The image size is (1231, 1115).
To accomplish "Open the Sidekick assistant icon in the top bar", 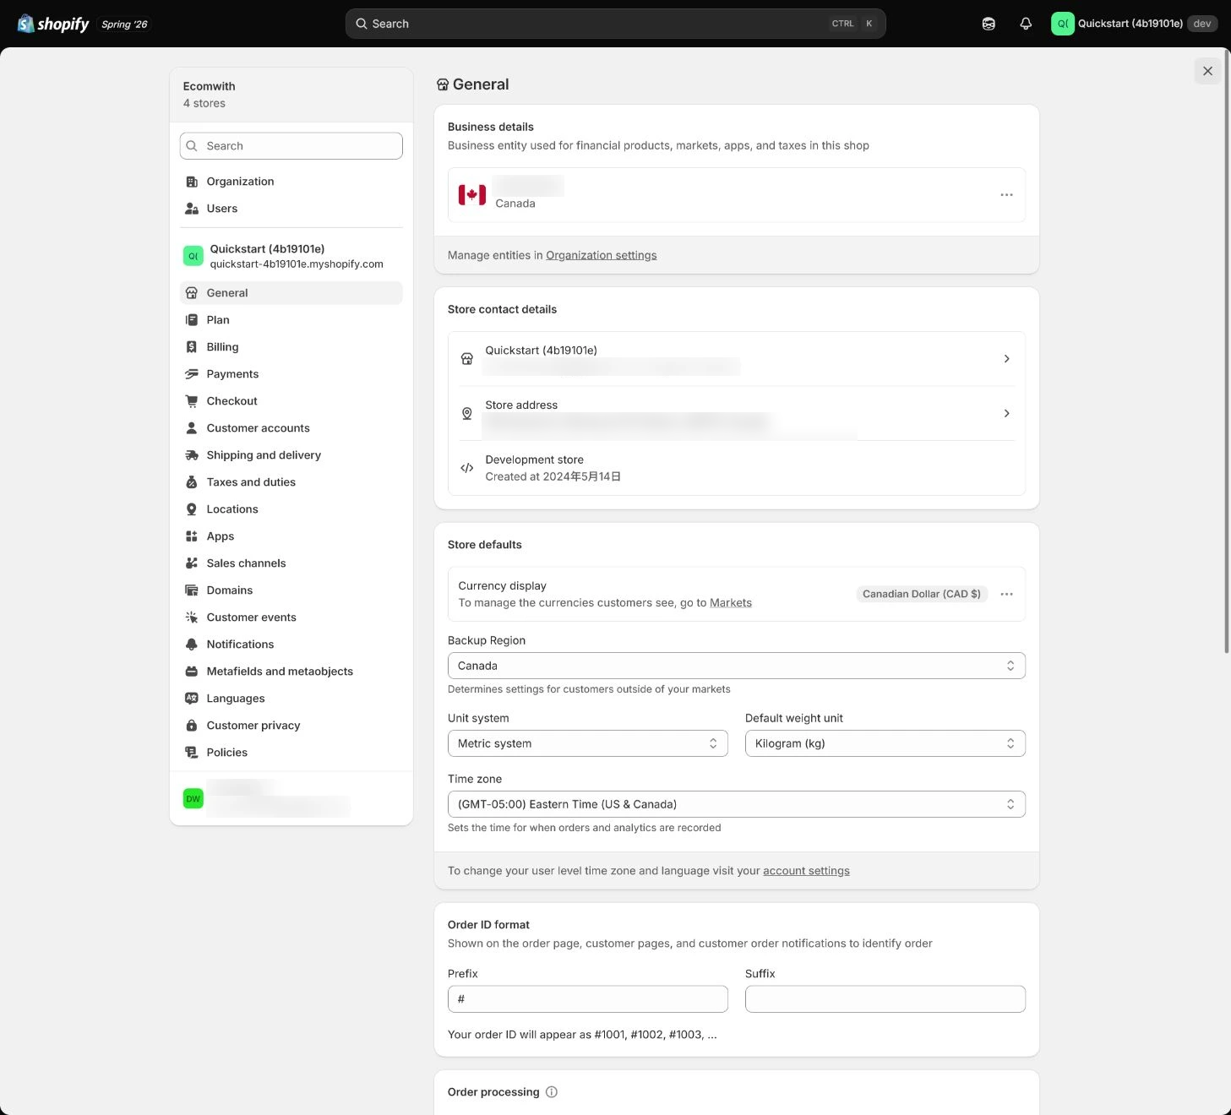I will click(989, 24).
